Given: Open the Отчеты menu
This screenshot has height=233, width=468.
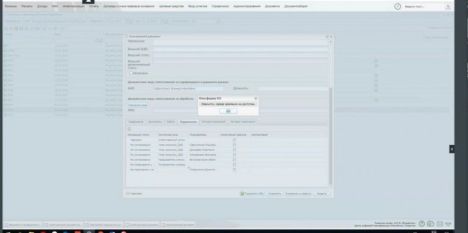Looking at the screenshot, I should tap(94, 6).
